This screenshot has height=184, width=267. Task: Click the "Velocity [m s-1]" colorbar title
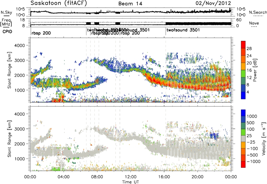(264, 138)
